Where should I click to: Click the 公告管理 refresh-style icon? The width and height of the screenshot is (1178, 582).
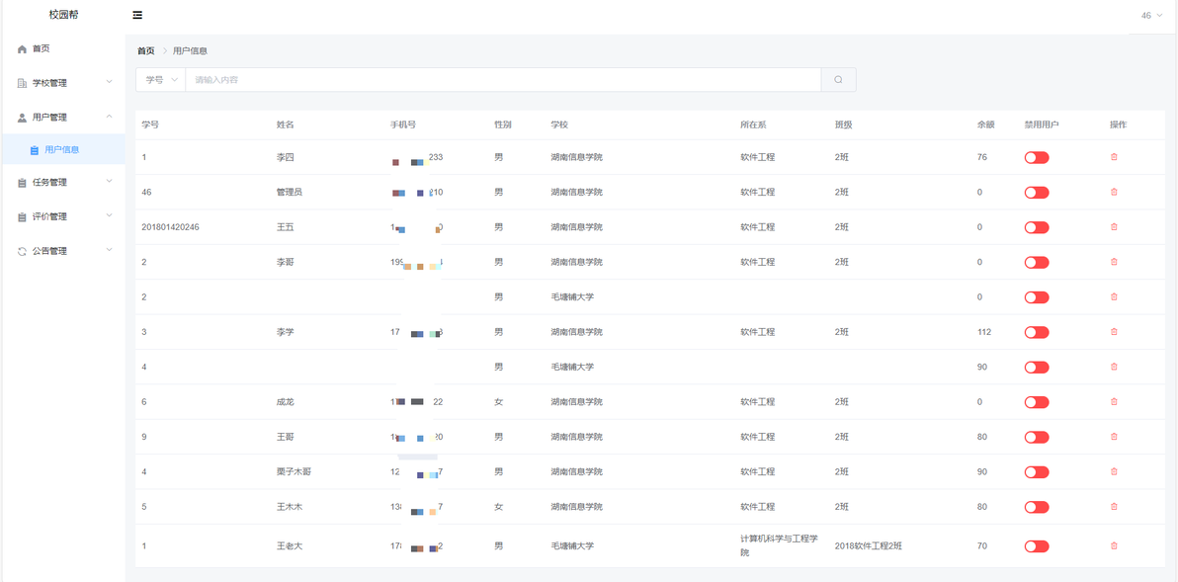(x=23, y=252)
